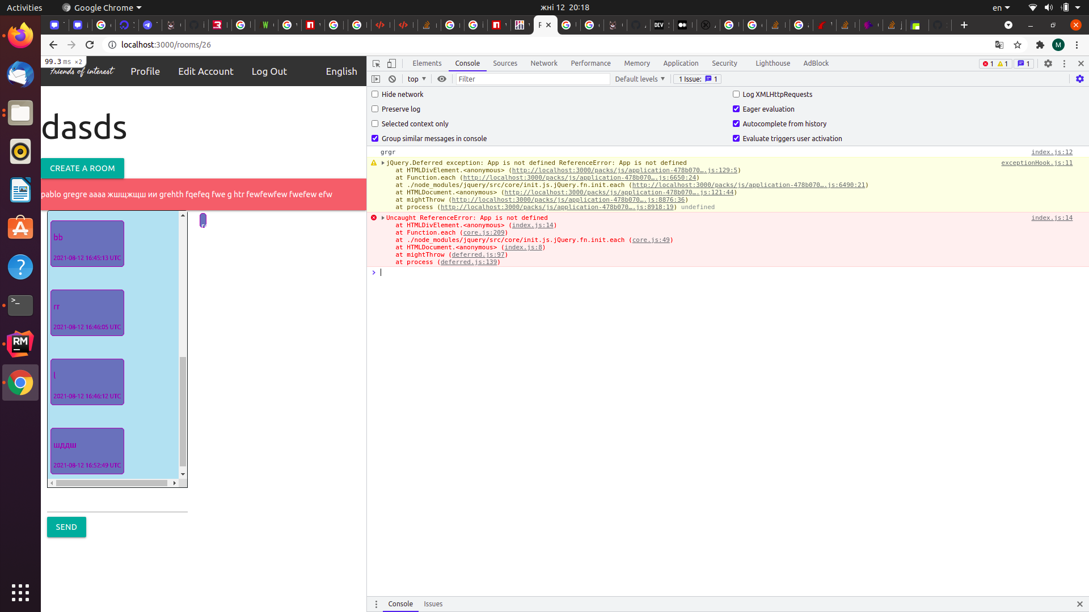Image resolution: width=1089 pixels, height=612 pixels.
Task: Click the CREATE A ROOM button
Action: (82, 168)
